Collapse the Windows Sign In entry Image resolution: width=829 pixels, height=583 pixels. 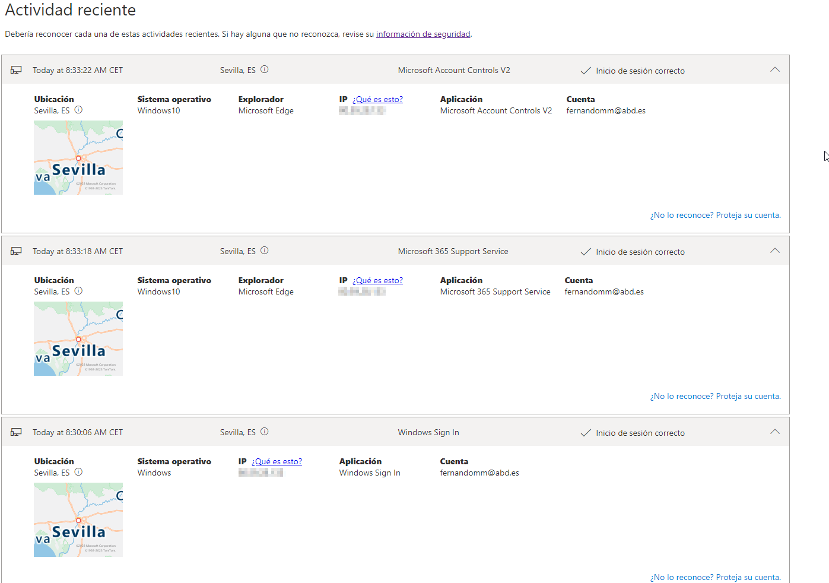pyautogui.click(x=775, y=432)
